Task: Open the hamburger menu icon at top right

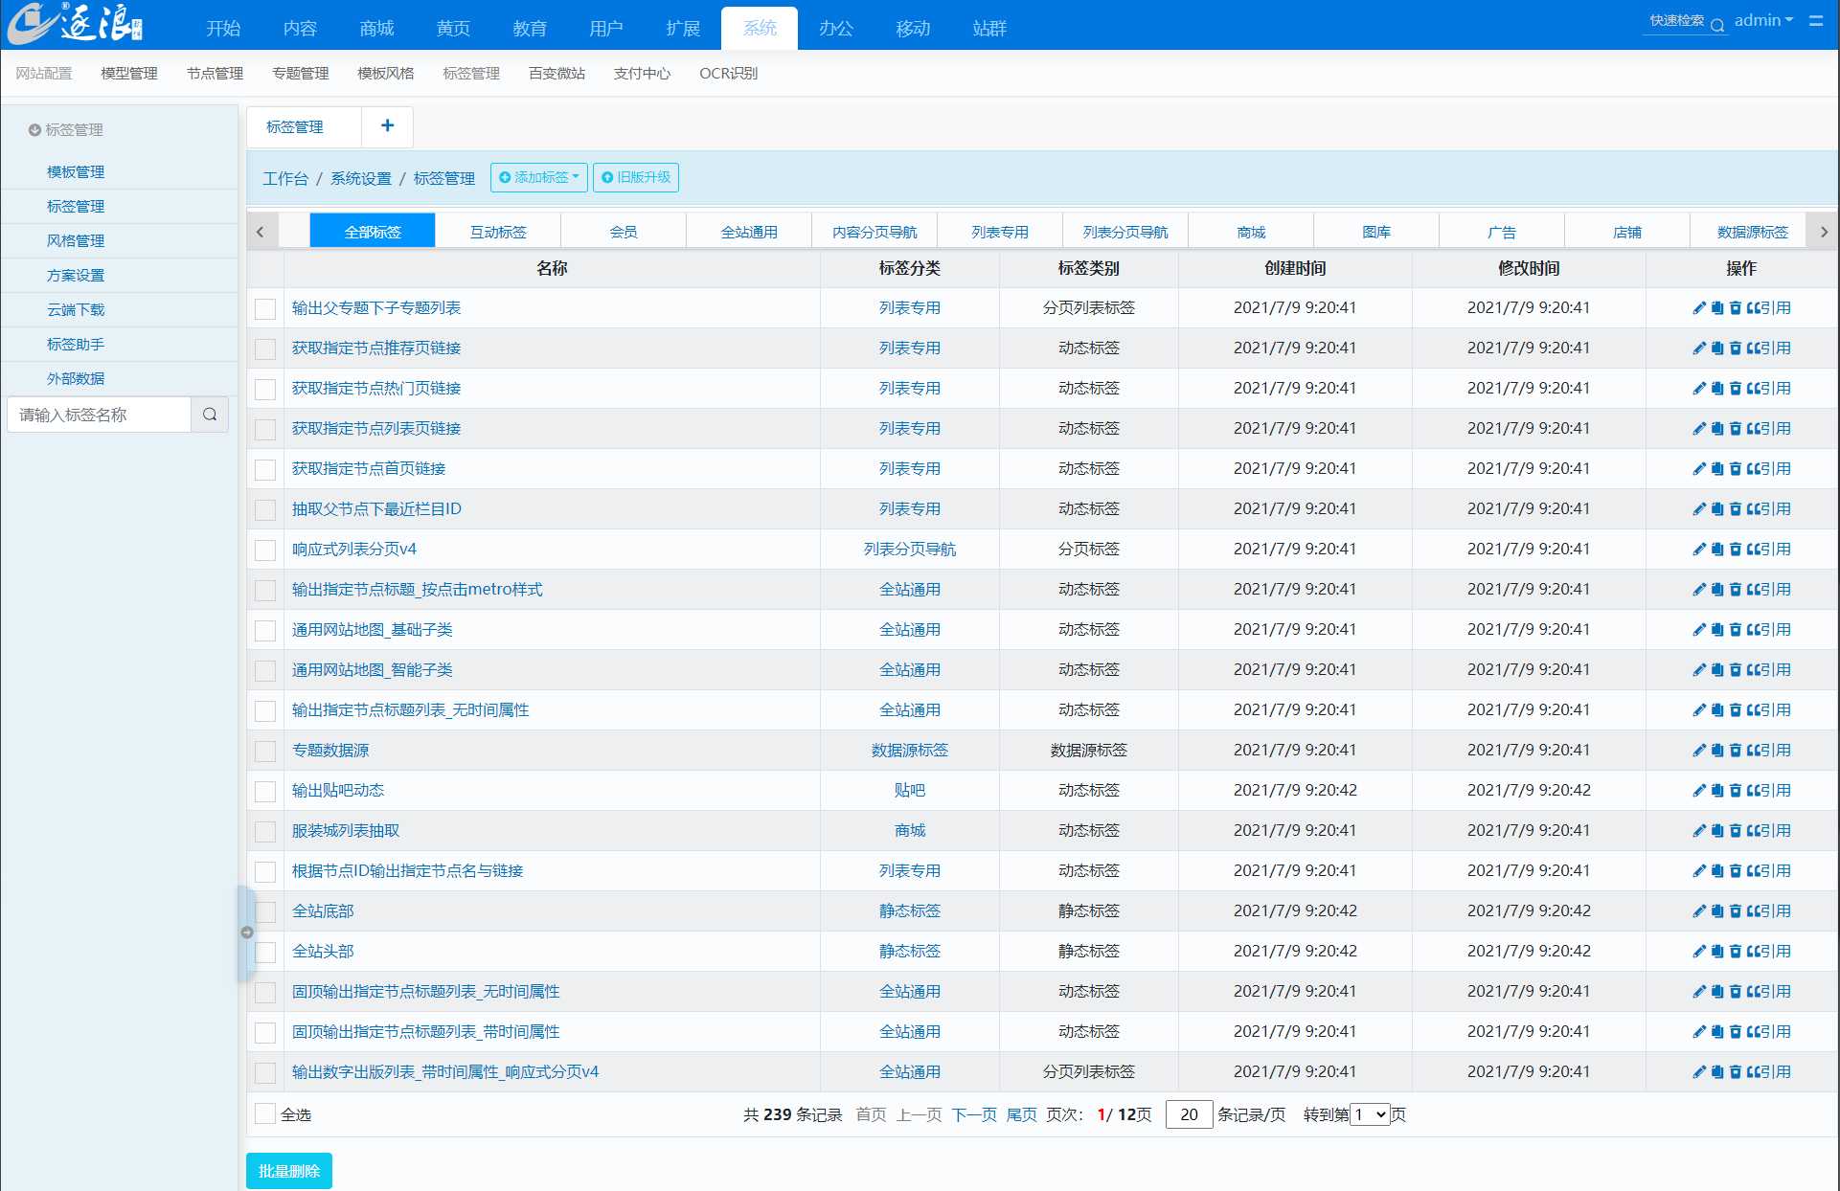Action: [1816, 20]
